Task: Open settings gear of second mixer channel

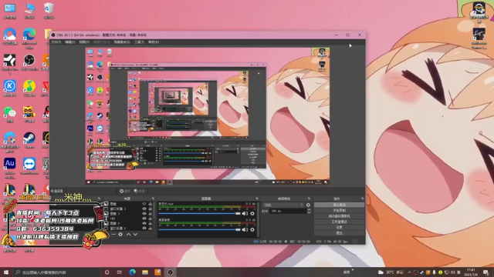Action: (252, 229)
